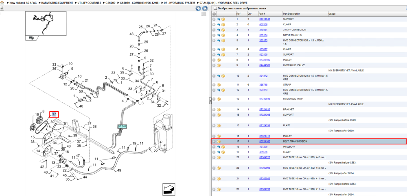The height and width of the screenshot is (196, 407).
Task: Open part number link 430356
Action: coord(263,25)
